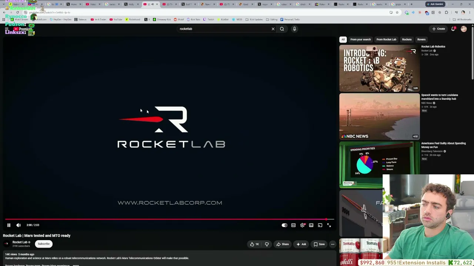Open "Rocket Lab Robotics" video title
The height and width of the screenshot is (266, 474).
(x=433, y=47)
